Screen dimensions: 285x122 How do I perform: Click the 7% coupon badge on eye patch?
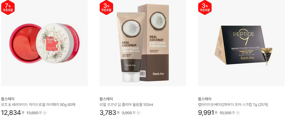pos(8,7)
